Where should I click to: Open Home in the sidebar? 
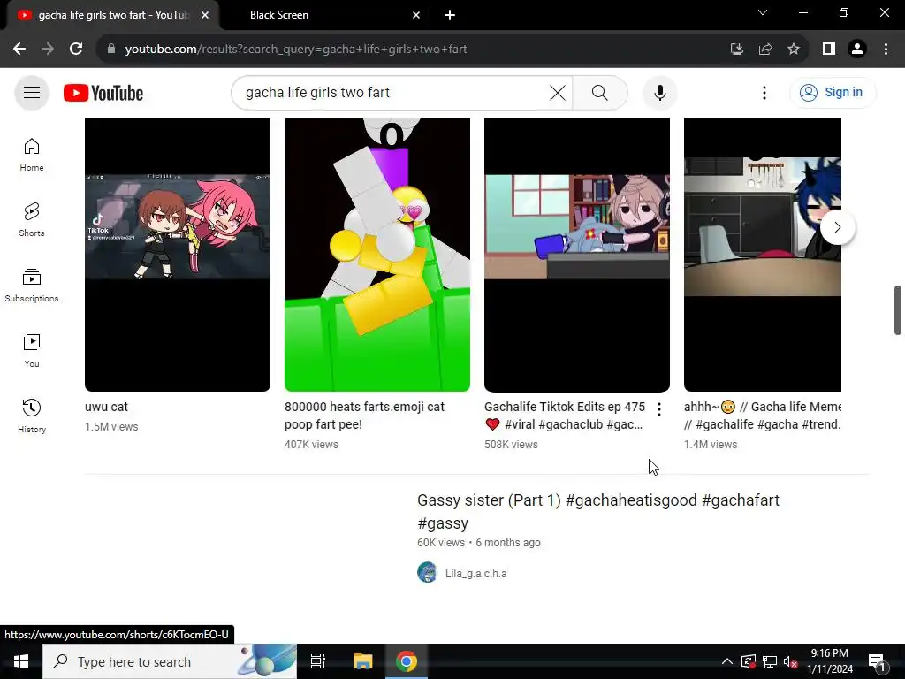(32, 155)
